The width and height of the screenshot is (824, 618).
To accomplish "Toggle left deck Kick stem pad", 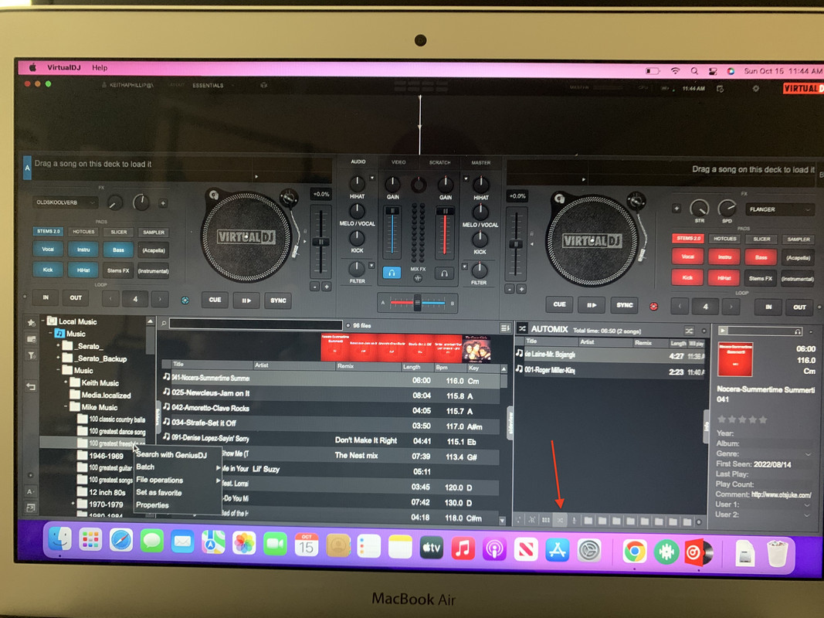I will (x=48, y=270).
